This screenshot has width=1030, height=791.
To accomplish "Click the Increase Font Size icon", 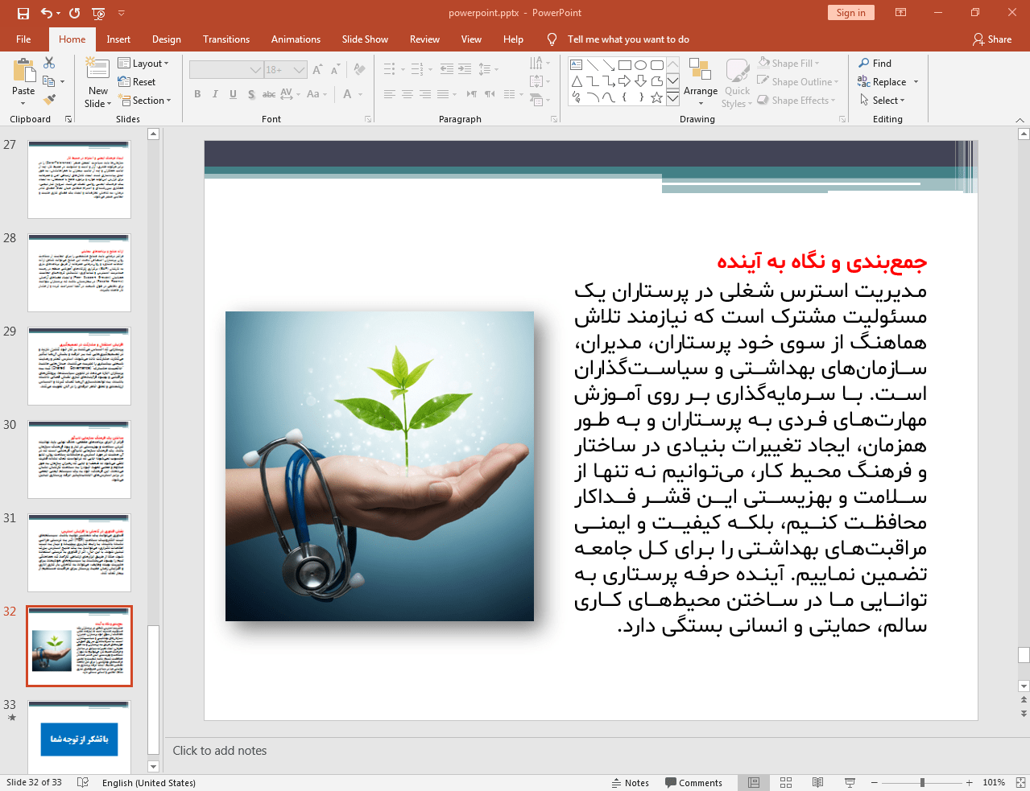I will click(318, 70).
